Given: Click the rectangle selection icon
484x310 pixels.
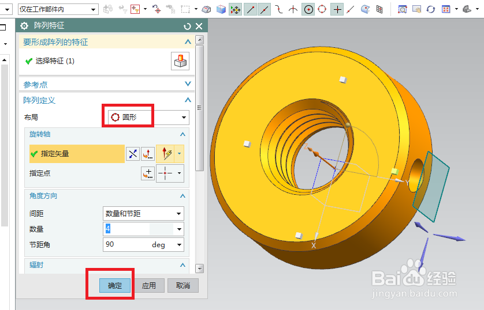Looking at the screenshot, I should (185, 9).
